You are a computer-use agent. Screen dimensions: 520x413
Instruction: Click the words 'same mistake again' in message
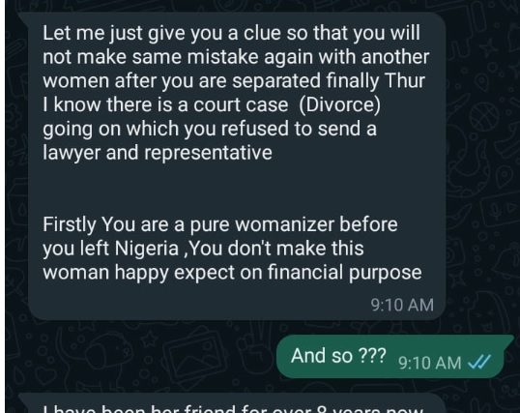[x=222, y=57]
